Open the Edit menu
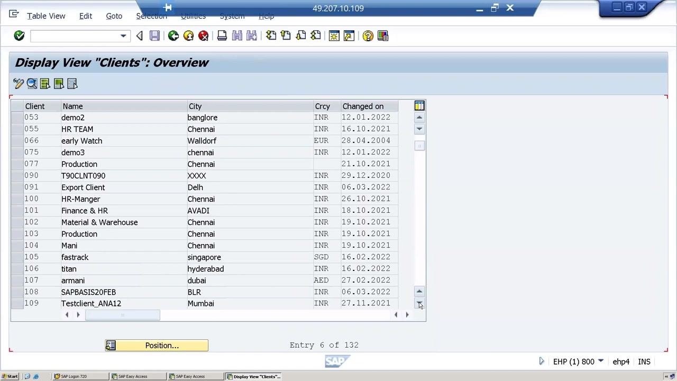This screenshot has height=381, width=677. 86,16
